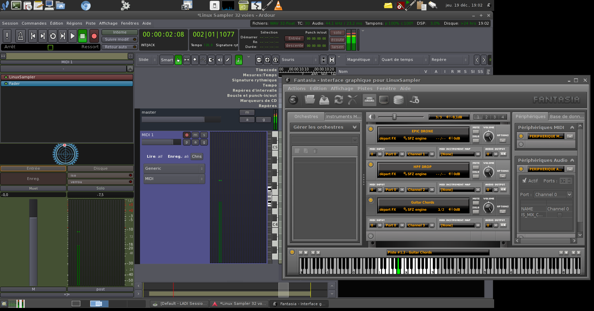Open the load session folder icon in Fantasia
The height and width of the screenshot is (311, 594).
pos(310,100)
